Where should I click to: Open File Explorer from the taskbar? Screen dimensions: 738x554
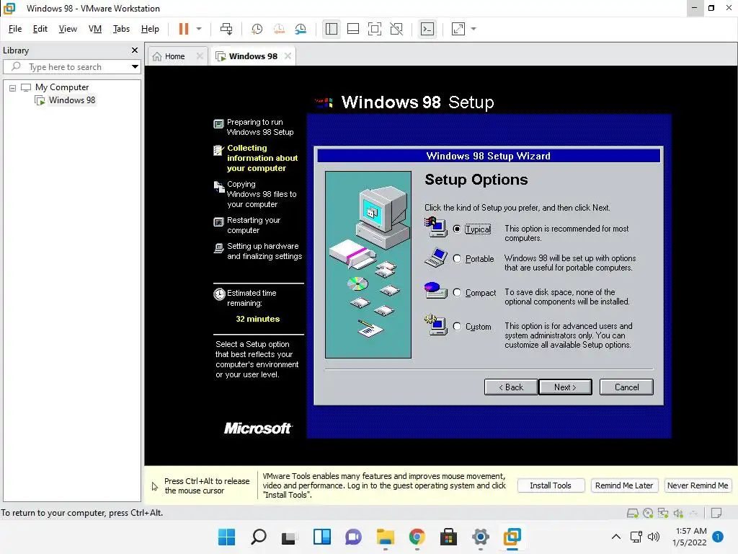pos(386,537)
